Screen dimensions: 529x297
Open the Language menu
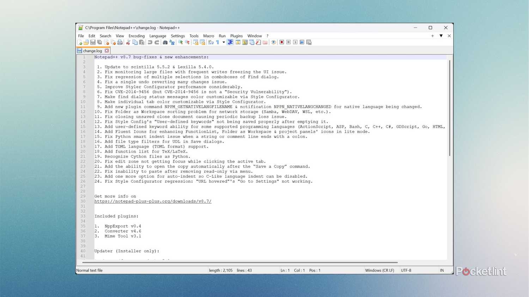pyautogui.click(x=158, y=36)
